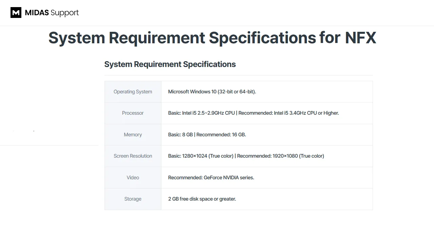Click the Video row label
434x228 pixels.
coord(133,178)
